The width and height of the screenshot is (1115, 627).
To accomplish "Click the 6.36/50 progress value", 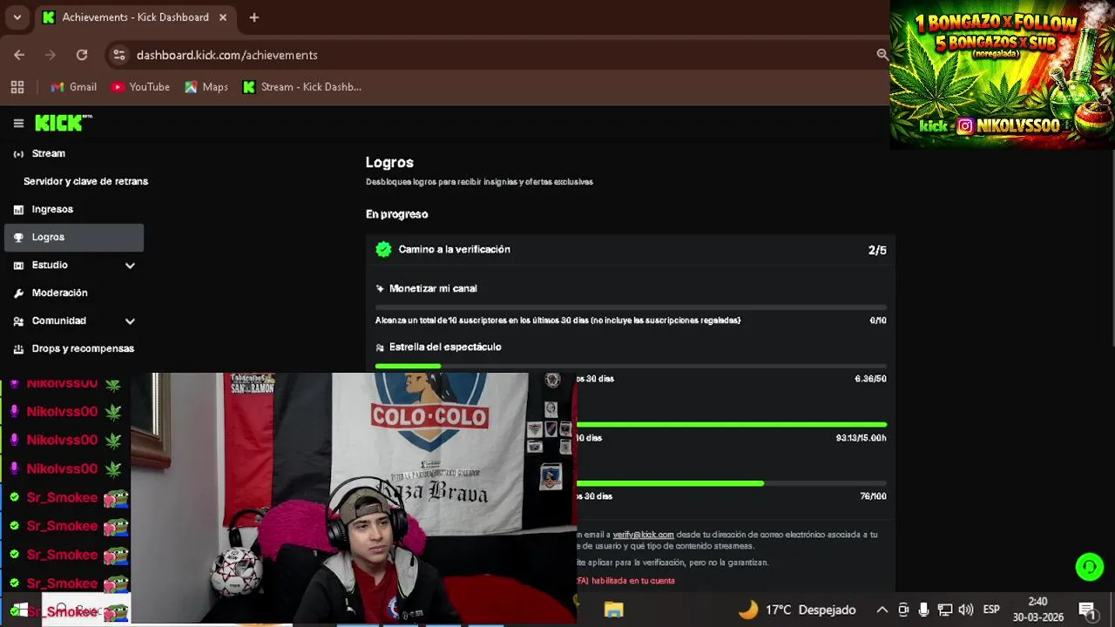I will coord(870,379).
